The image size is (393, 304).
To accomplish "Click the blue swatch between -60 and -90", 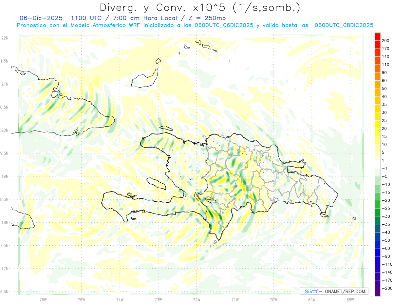I will click(x=378, y=252).
